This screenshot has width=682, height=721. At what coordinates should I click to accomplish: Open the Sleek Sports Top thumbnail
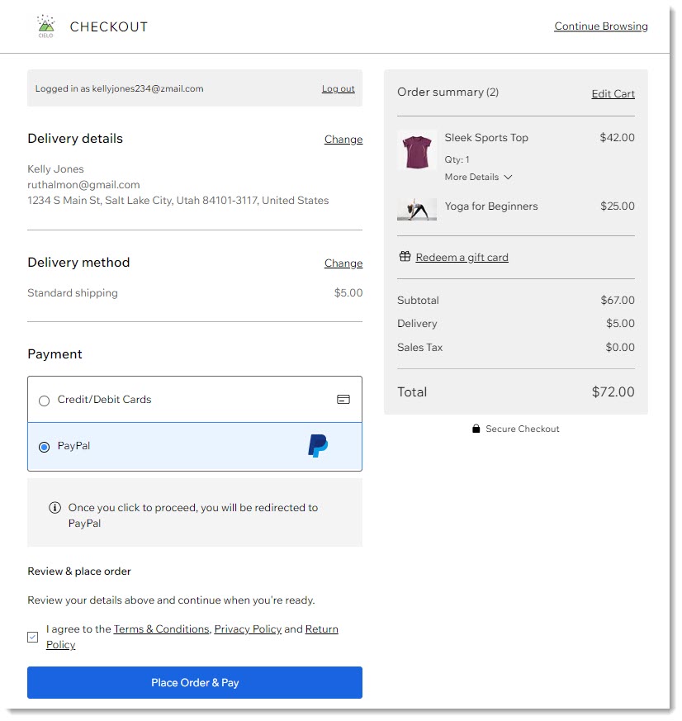pos(417,151)
